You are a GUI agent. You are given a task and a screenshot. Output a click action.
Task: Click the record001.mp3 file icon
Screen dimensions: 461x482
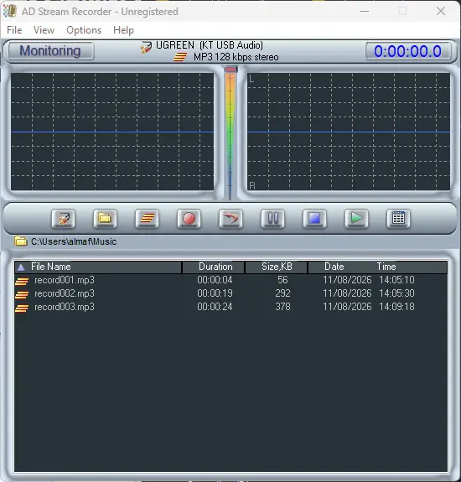pyautogui.click(x=22, y=281)
